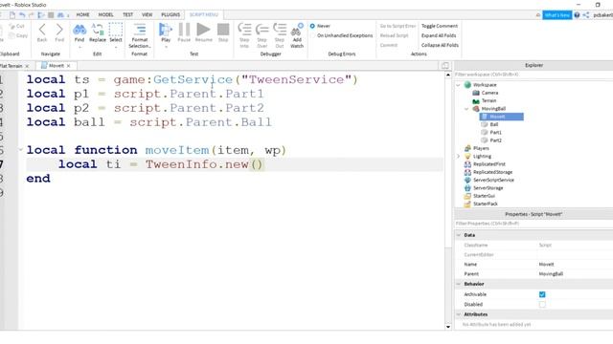Select ServerScriptService in Explorer
This screenshot has width=613, height=344.
pyautogui.click(x=493, y=181)
